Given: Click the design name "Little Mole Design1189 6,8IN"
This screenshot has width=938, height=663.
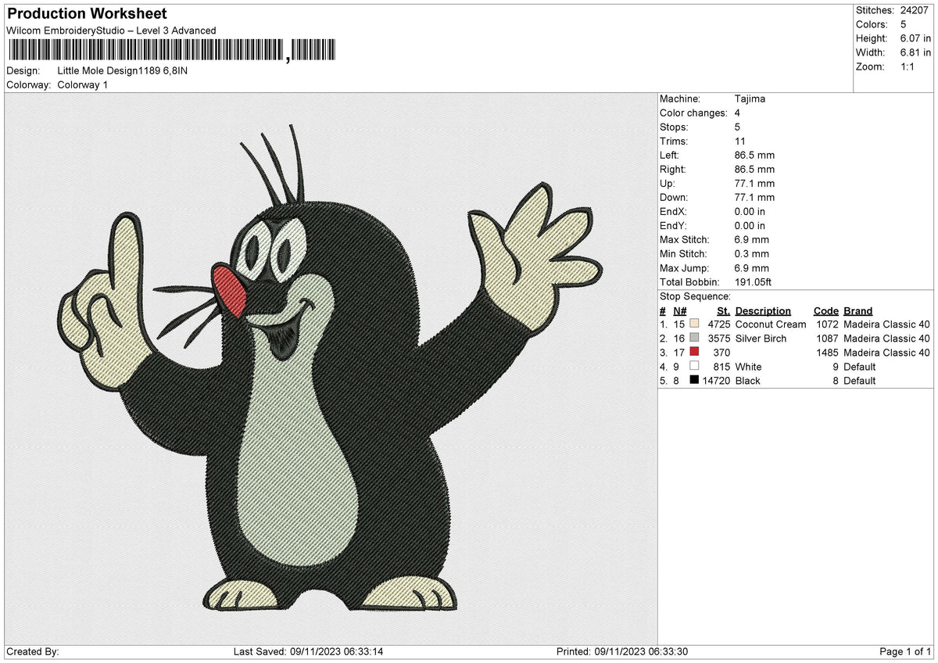Looking at the screenshot, I should tap(123, 70).
